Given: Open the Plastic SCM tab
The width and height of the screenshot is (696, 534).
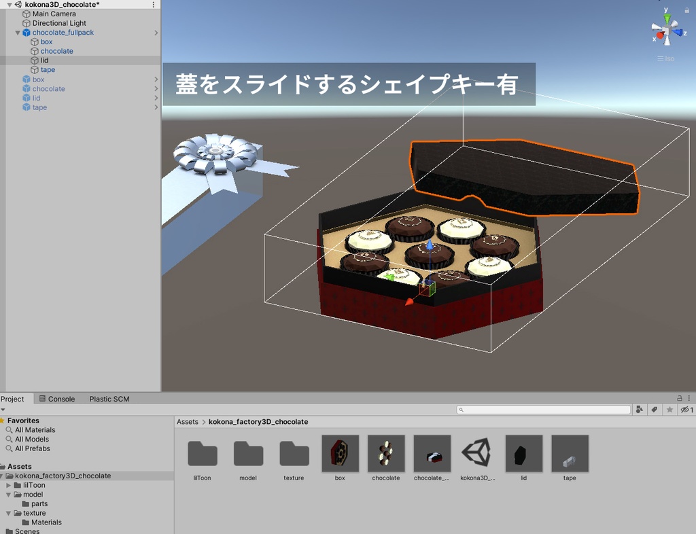Looking at the screenshot, I should 108,399.
